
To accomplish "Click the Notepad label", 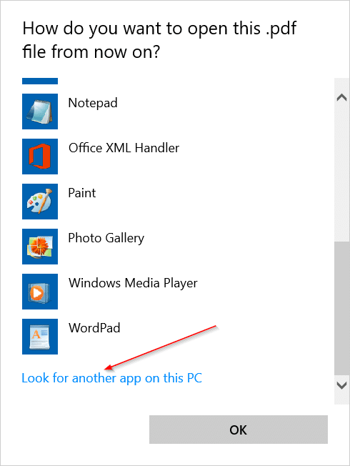I will (x=93, y=103).
